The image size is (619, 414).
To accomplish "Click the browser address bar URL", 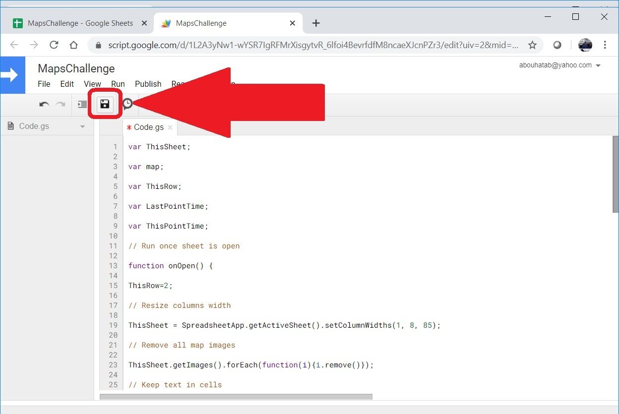I will (313, 45).
